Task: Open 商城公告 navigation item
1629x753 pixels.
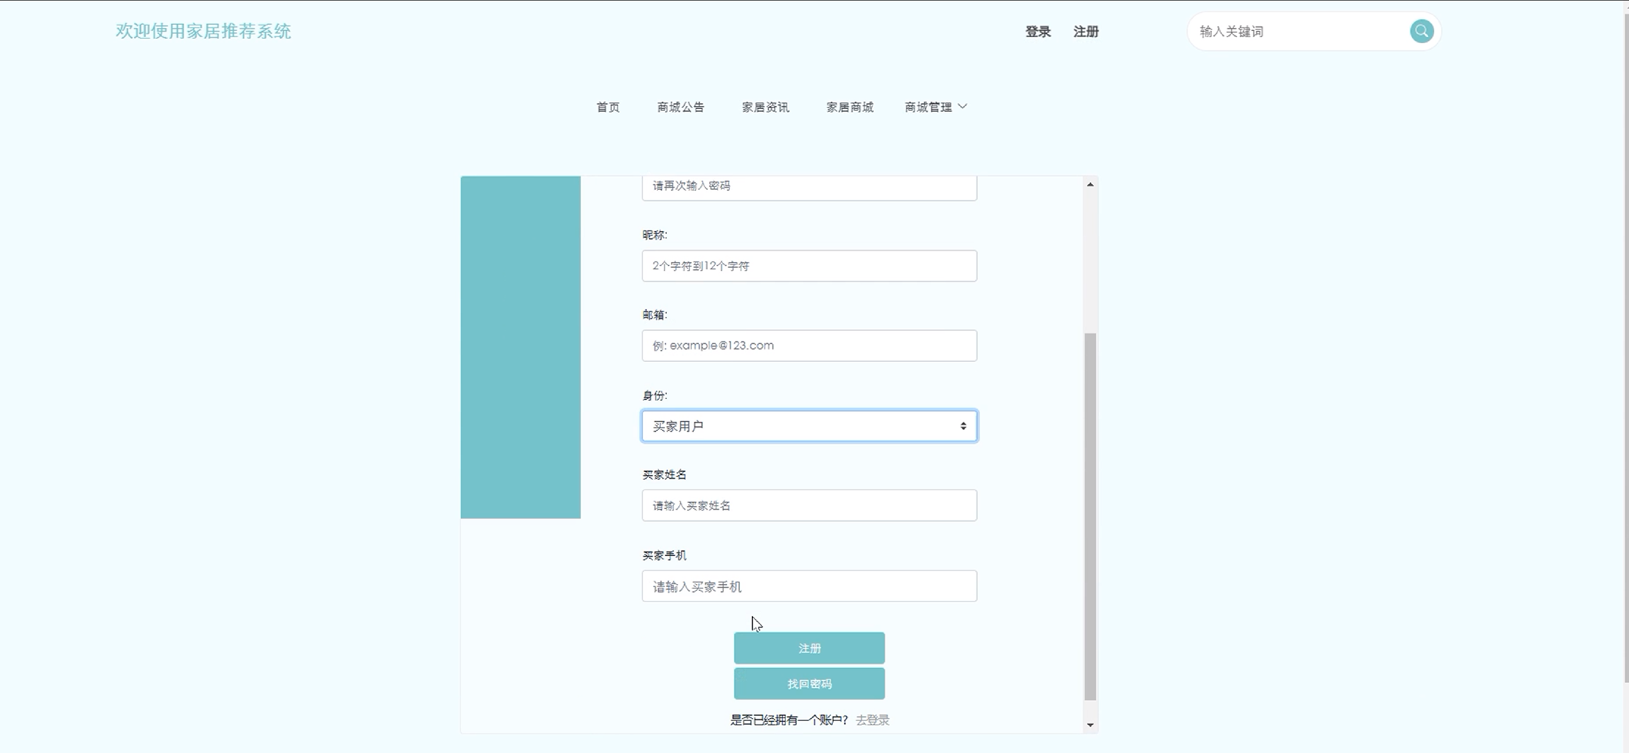Action: 681,107
